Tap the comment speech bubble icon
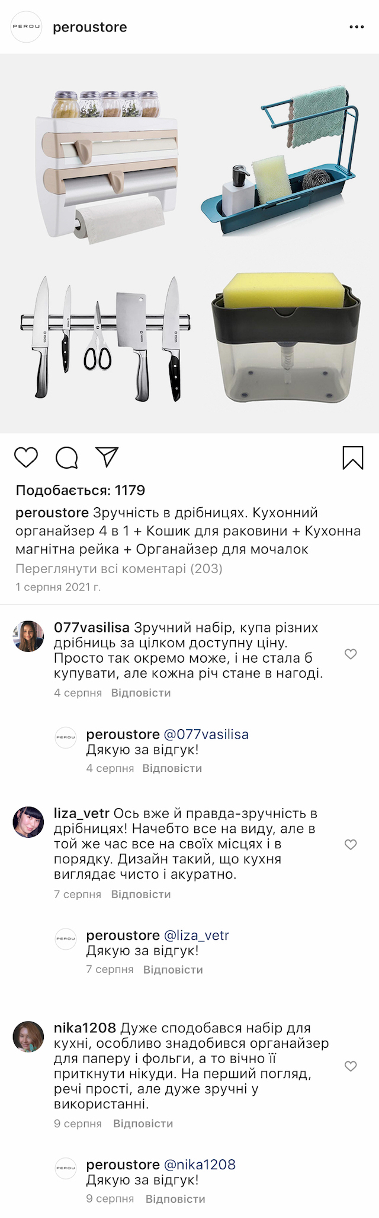The image size is (379, 1218). click(x=67, y=457)
